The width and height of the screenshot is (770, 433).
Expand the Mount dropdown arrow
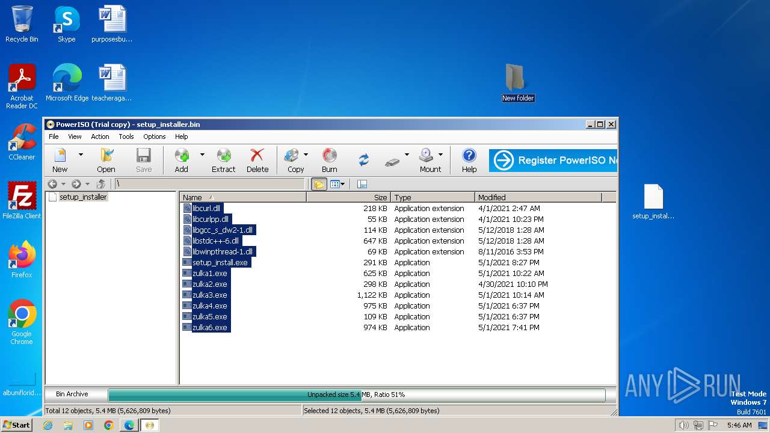coord(441,155)
